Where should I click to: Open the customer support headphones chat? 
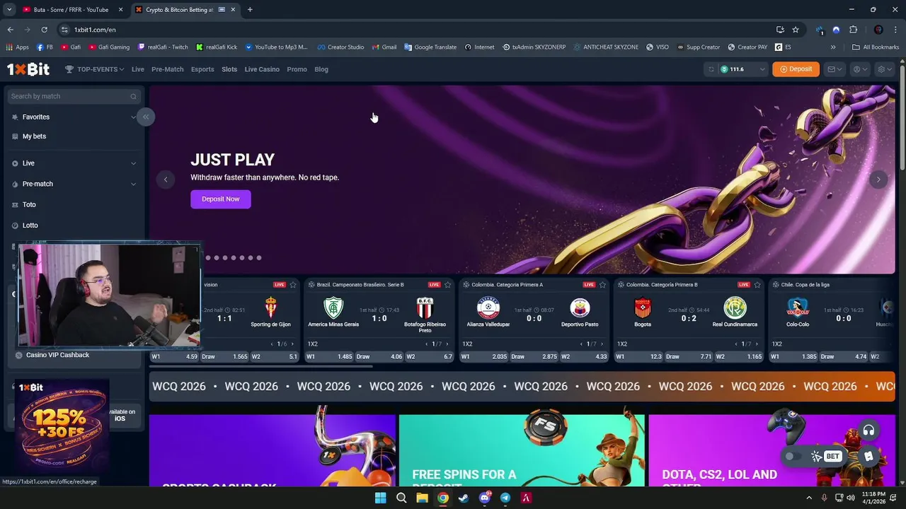868,431
